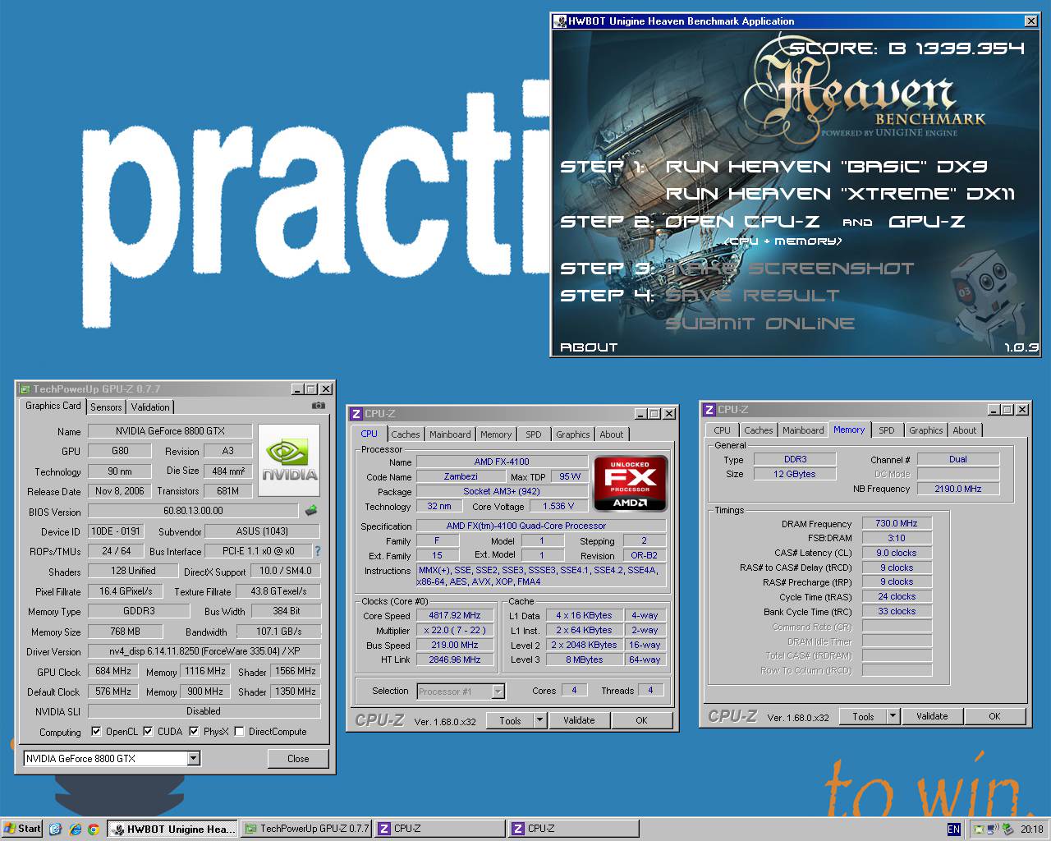1051x841 pixels.
Task: Click the first quick launch icon next to Start
Action: click(55, 829)
